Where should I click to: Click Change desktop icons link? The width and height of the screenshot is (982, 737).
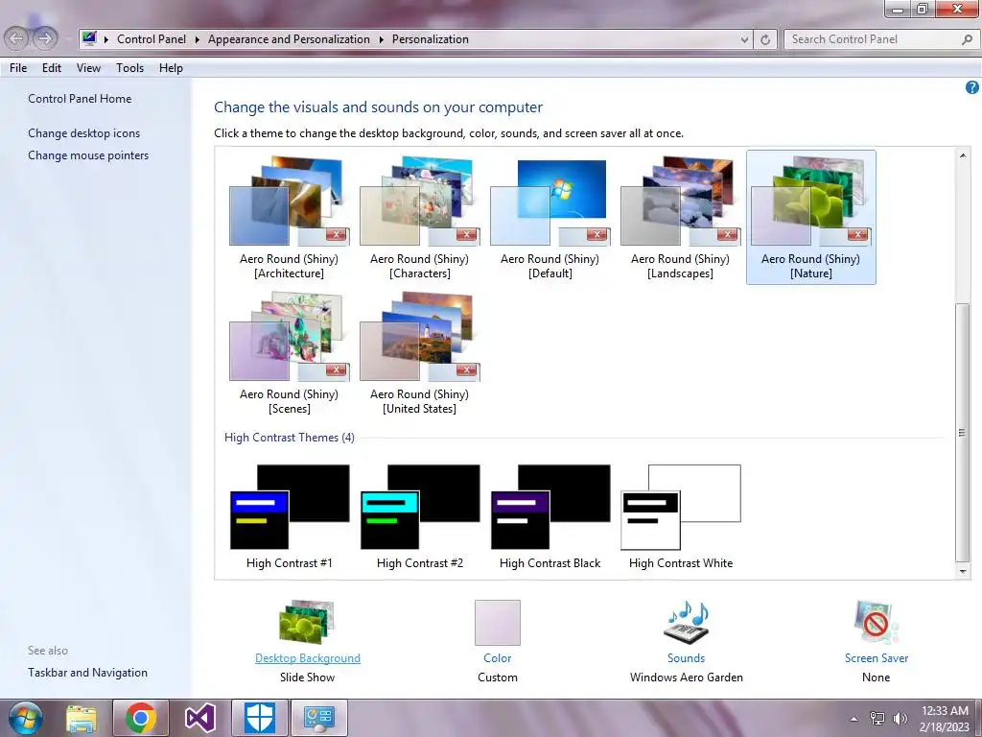click(x=84, y=132)
